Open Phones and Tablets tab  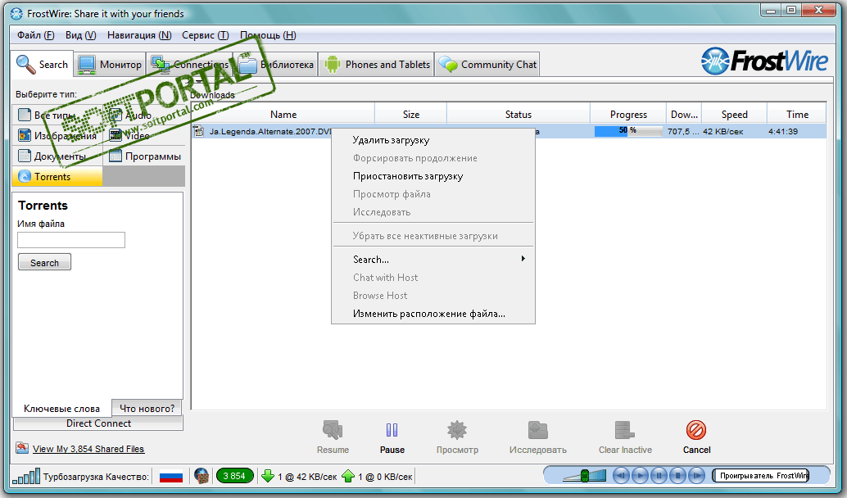pyautogui.click(x=377, y=64)
